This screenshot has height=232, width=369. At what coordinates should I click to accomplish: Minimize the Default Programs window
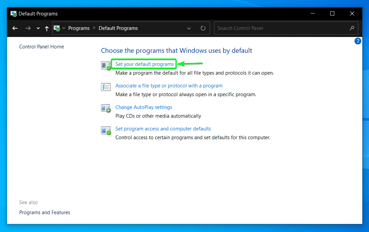[x=313, y=13]
